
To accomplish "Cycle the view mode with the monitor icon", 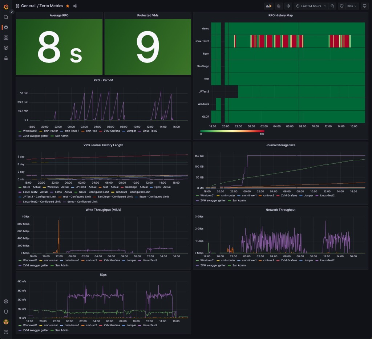I will (x=365, y=6).
